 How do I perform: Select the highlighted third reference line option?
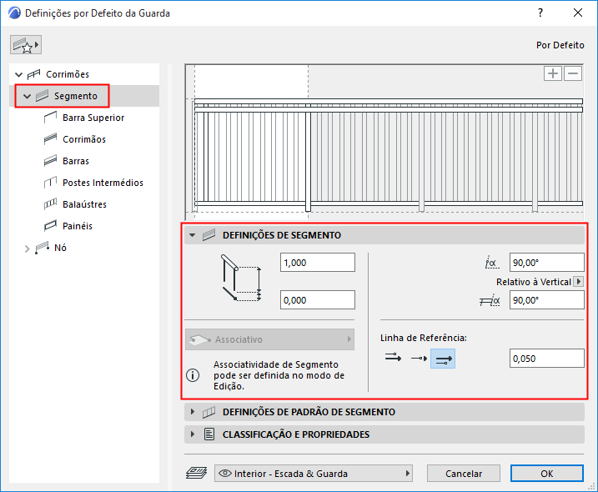click(443, 359)
